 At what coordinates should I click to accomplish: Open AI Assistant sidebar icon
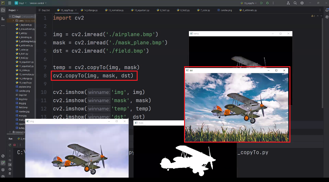(x=327, y=17)
